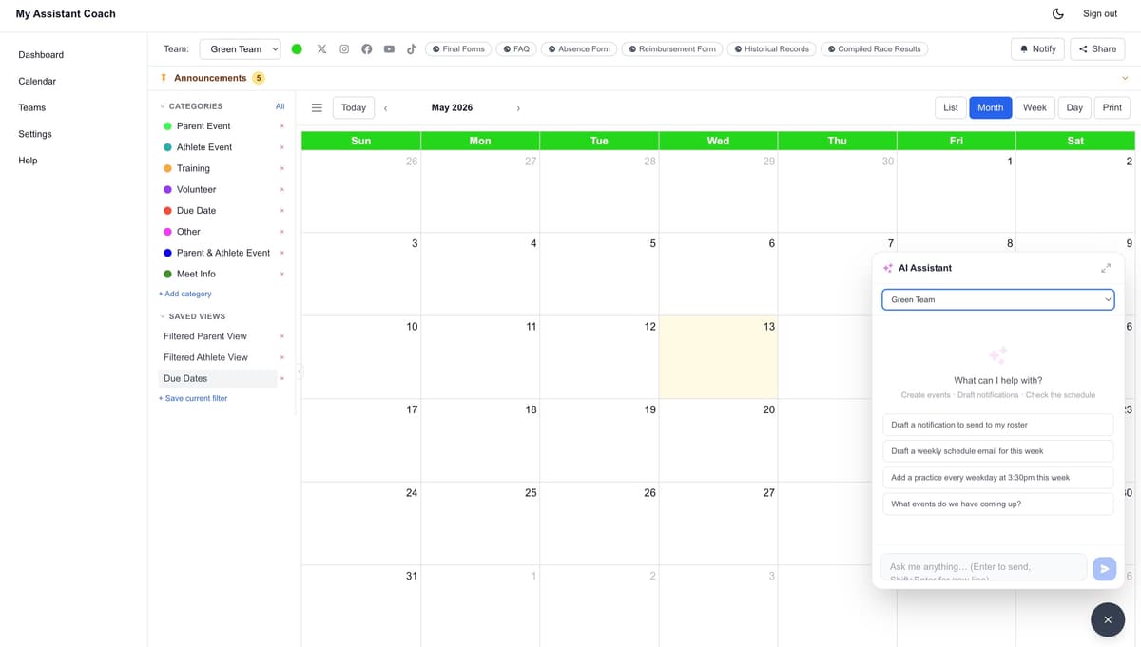Open Calendar in the sidebar
This screenshot has height=647, width=1141.
37,82
